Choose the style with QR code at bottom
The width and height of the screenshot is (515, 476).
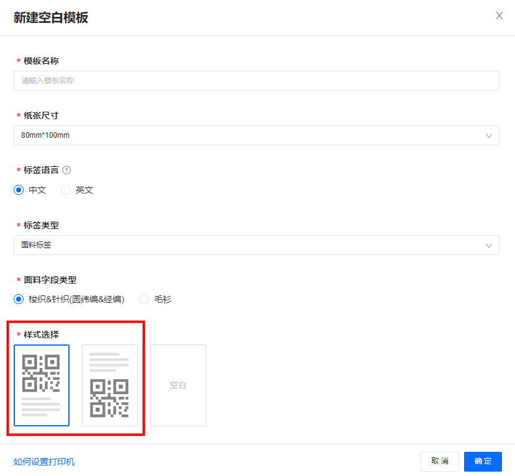point(110,385)
